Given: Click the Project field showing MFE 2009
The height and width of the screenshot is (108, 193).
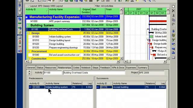Looking at the screenshot, I should [x=151, y=73].
